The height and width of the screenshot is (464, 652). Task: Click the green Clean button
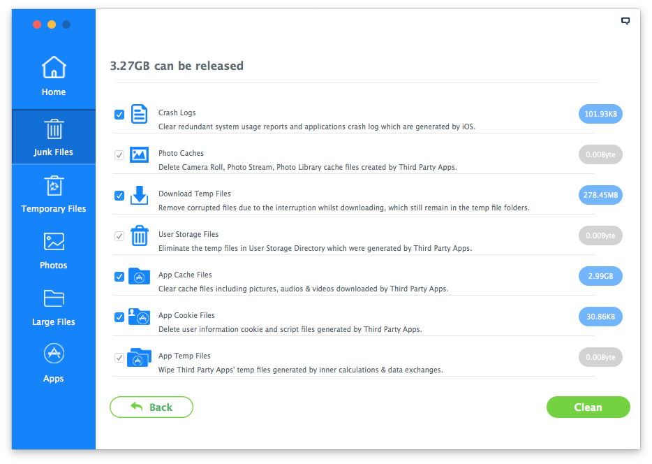[588, 407]
